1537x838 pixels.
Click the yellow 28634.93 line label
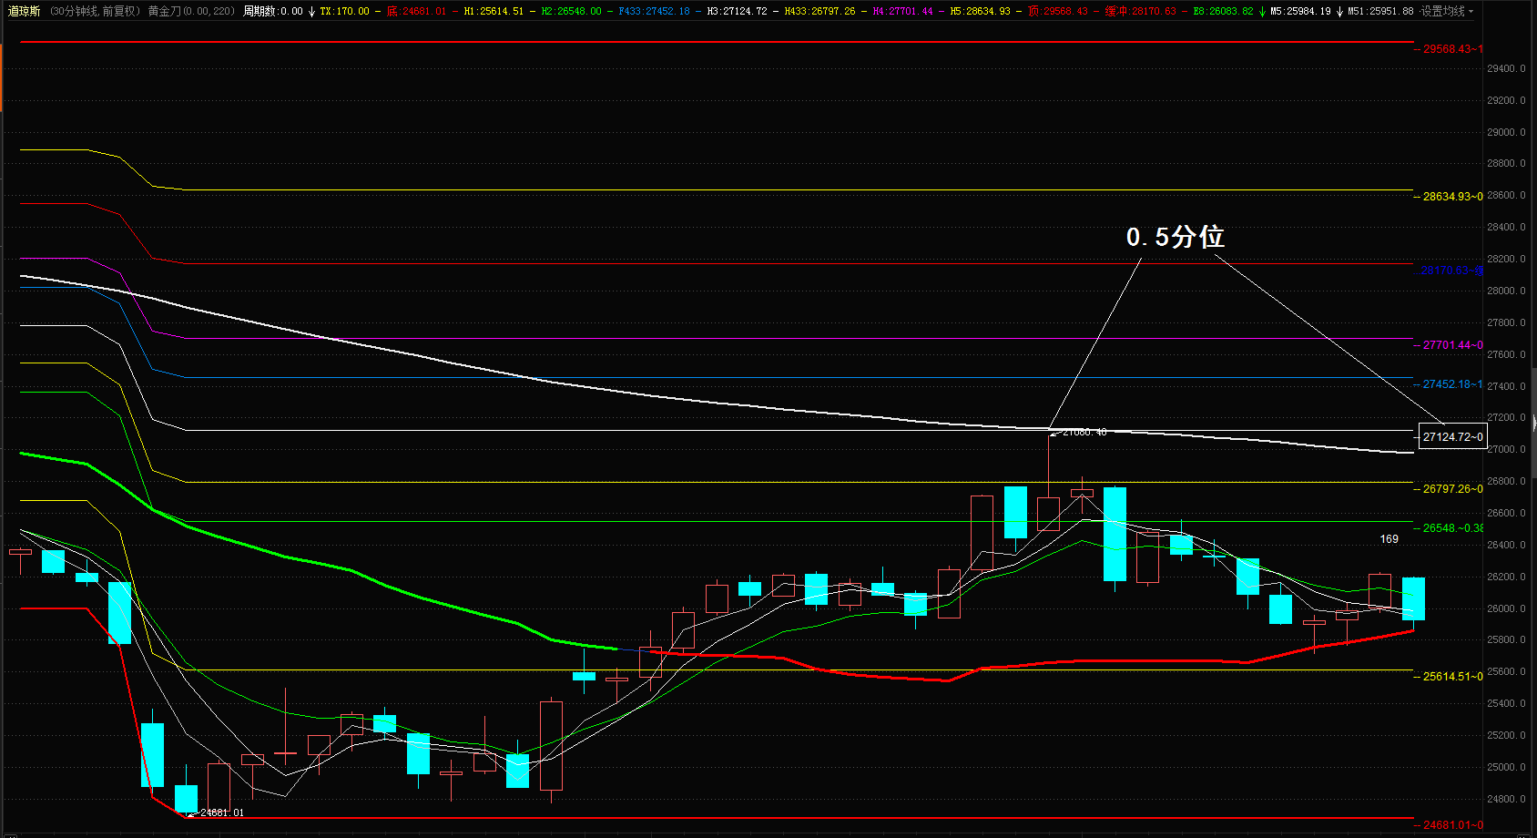[x=1452, y=197]
